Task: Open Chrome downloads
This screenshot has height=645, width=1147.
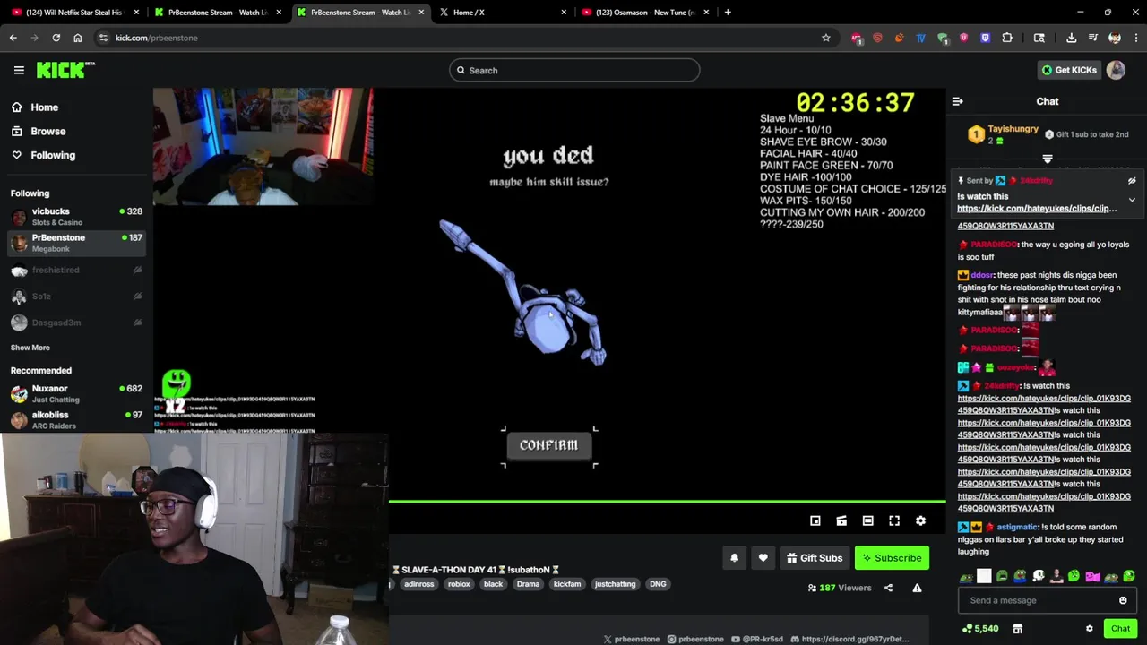Action: 1071,38
